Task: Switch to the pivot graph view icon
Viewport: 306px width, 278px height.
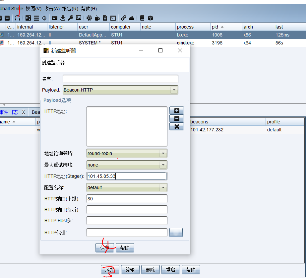Action: click(x=28, y=18)
